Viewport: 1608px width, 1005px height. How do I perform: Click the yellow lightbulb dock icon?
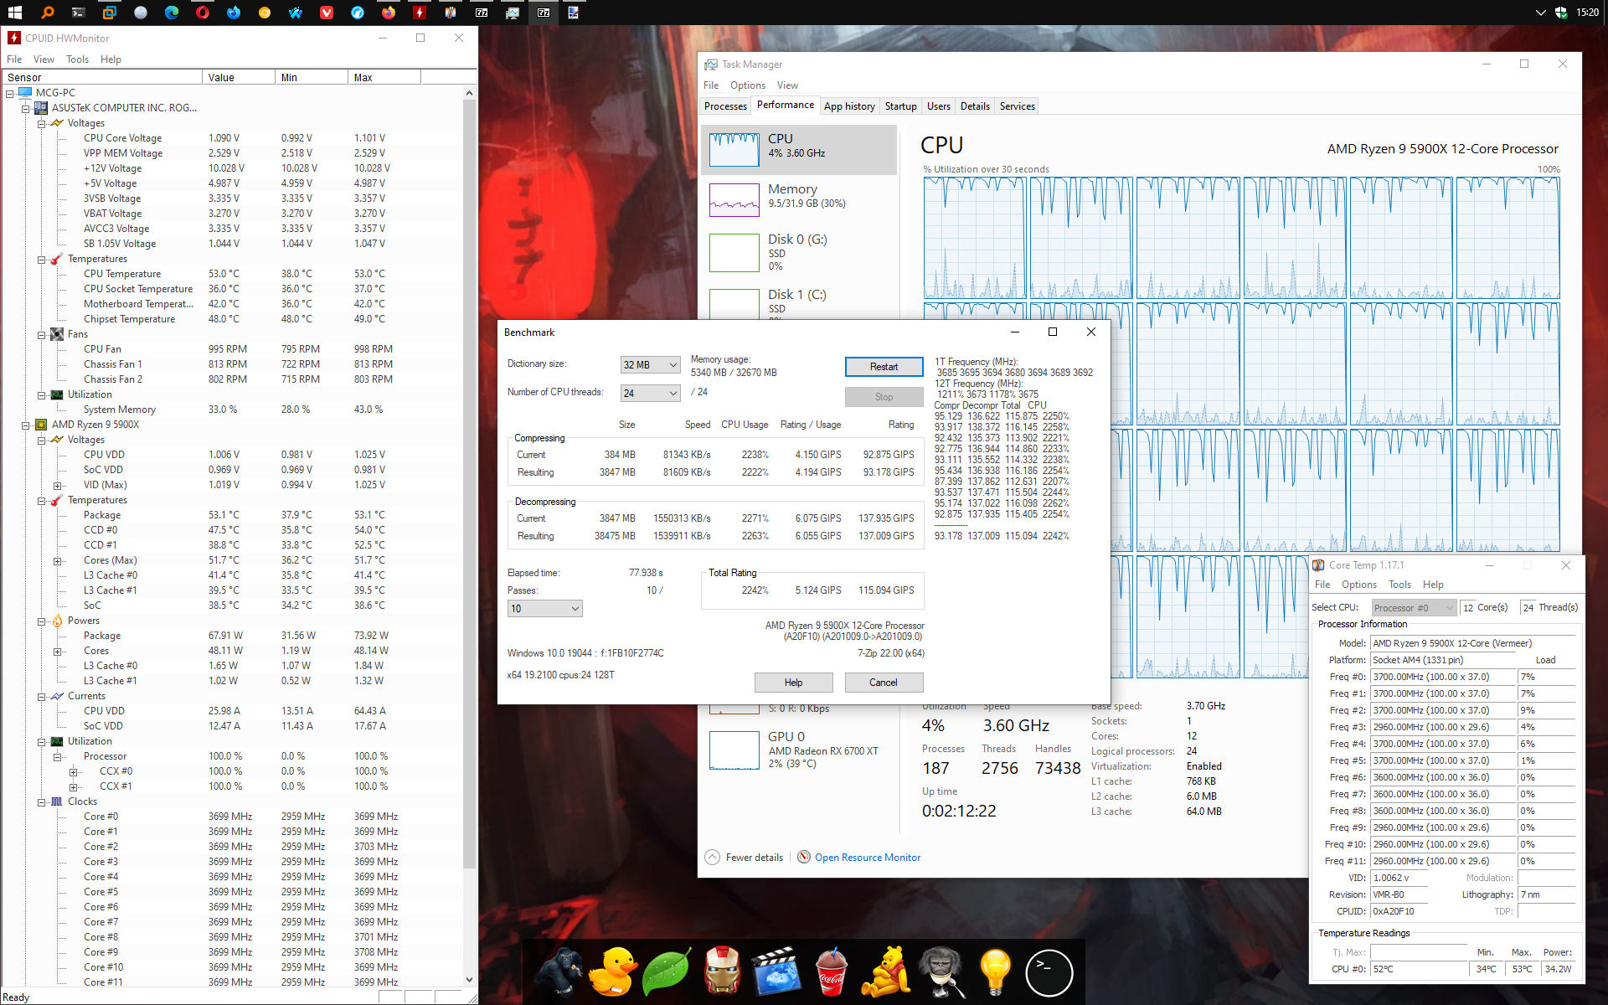pyautogui.click(x=995, y=971)
